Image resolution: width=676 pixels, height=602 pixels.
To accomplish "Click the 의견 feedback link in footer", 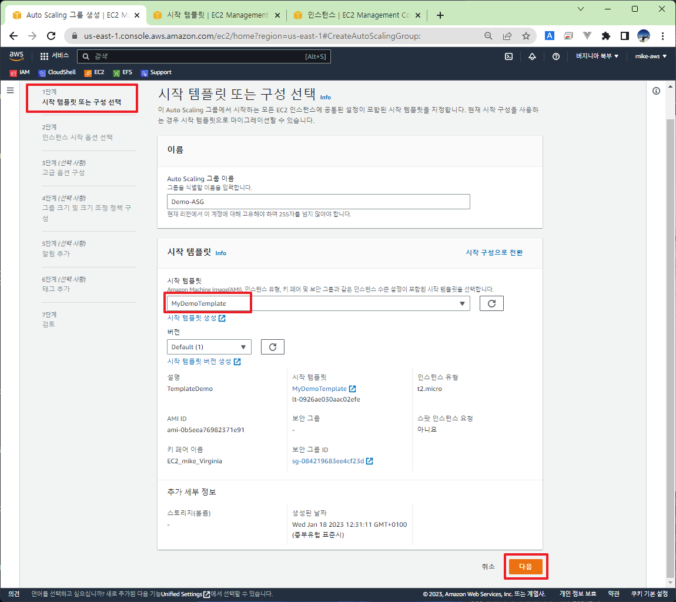I will pos(14,594).
